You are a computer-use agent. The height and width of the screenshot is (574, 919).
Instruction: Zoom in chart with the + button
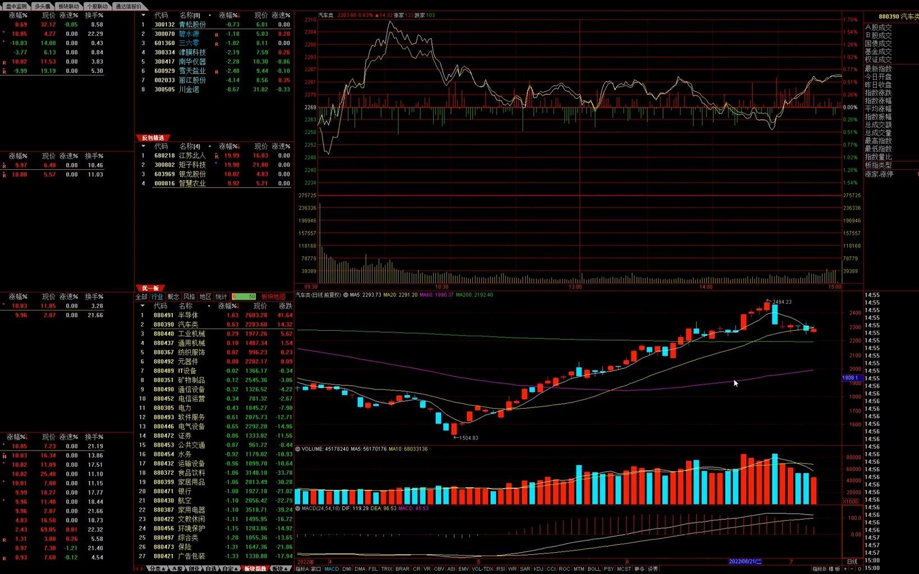846,569
